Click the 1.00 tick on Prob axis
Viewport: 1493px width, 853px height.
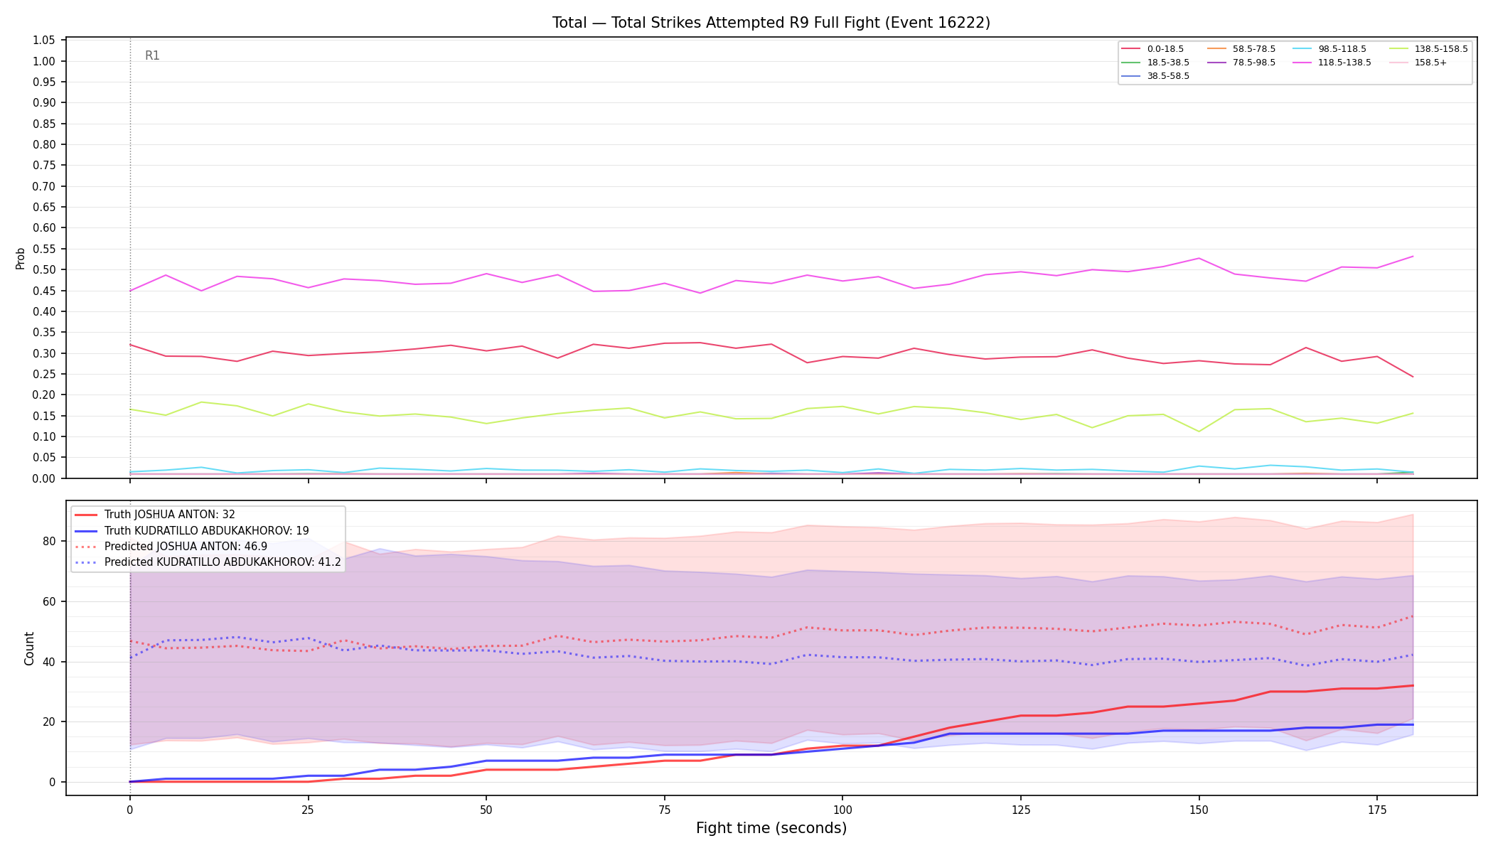(44, 61)
